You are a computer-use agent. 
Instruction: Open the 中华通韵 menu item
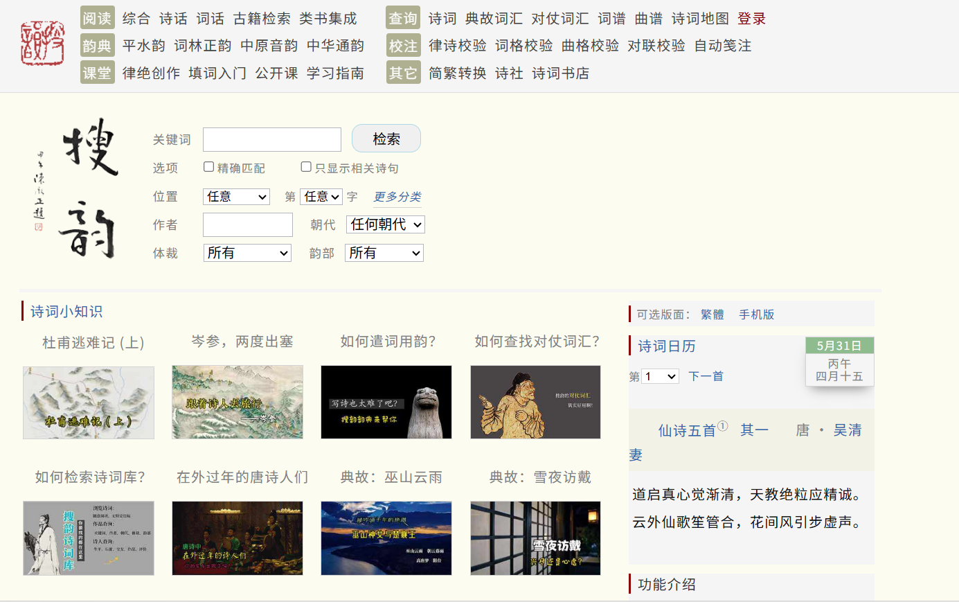(336, 46)
